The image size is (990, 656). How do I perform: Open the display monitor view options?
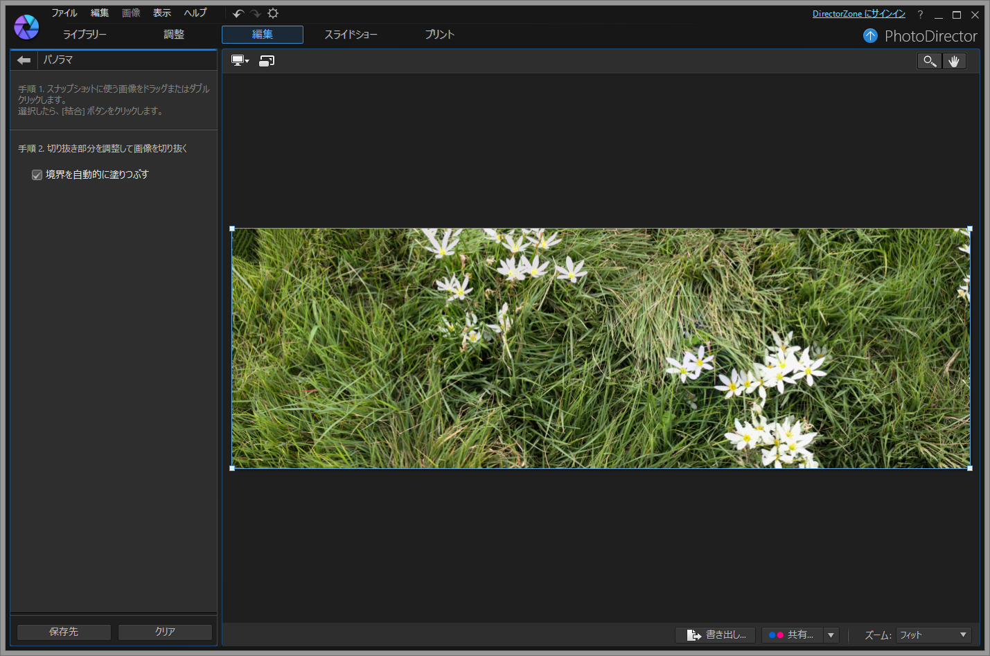coord(240,61)
